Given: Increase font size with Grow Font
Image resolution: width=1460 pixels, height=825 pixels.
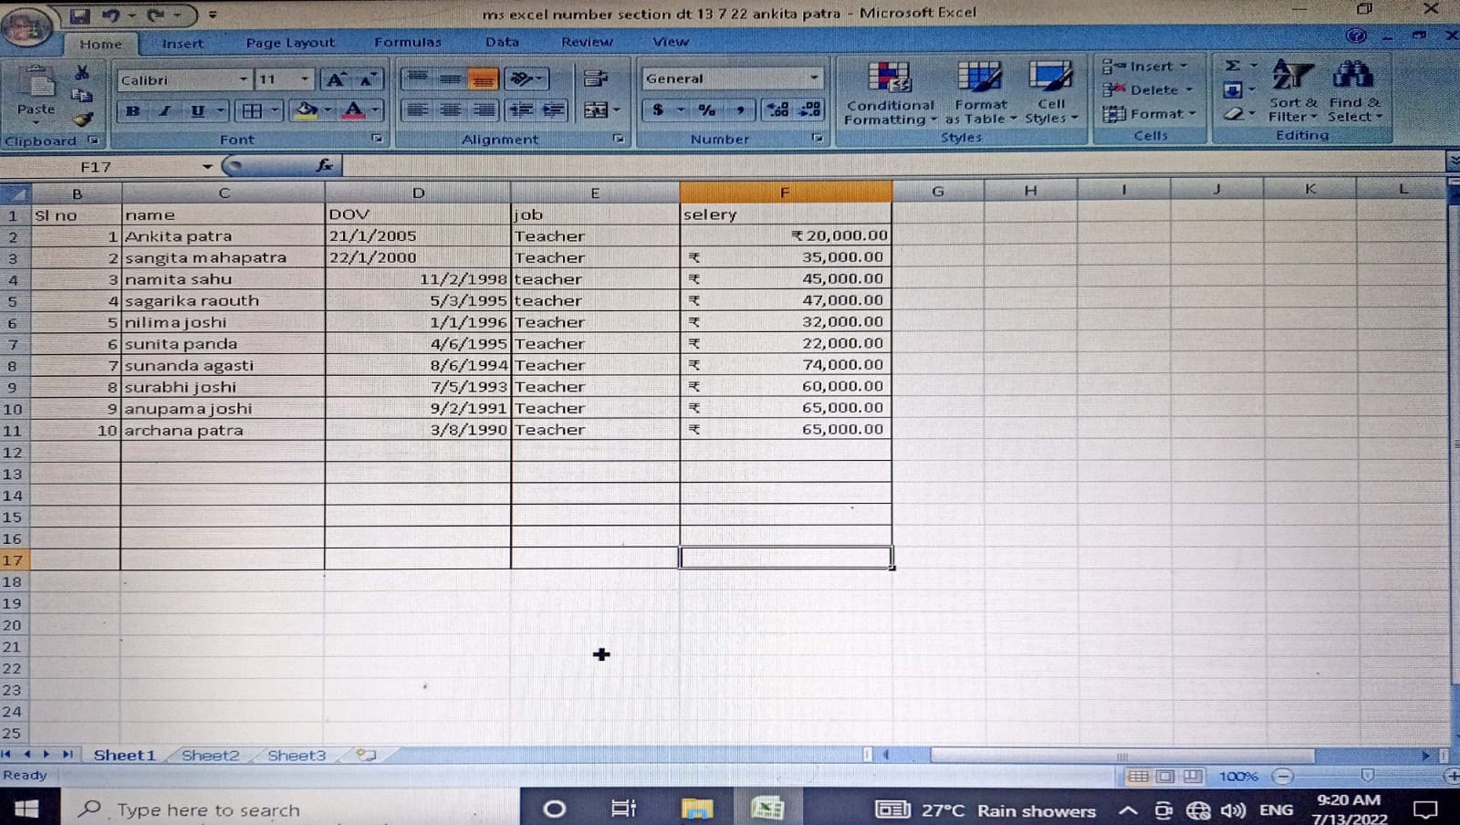Looking at the screenshot, I should [336, 79].
